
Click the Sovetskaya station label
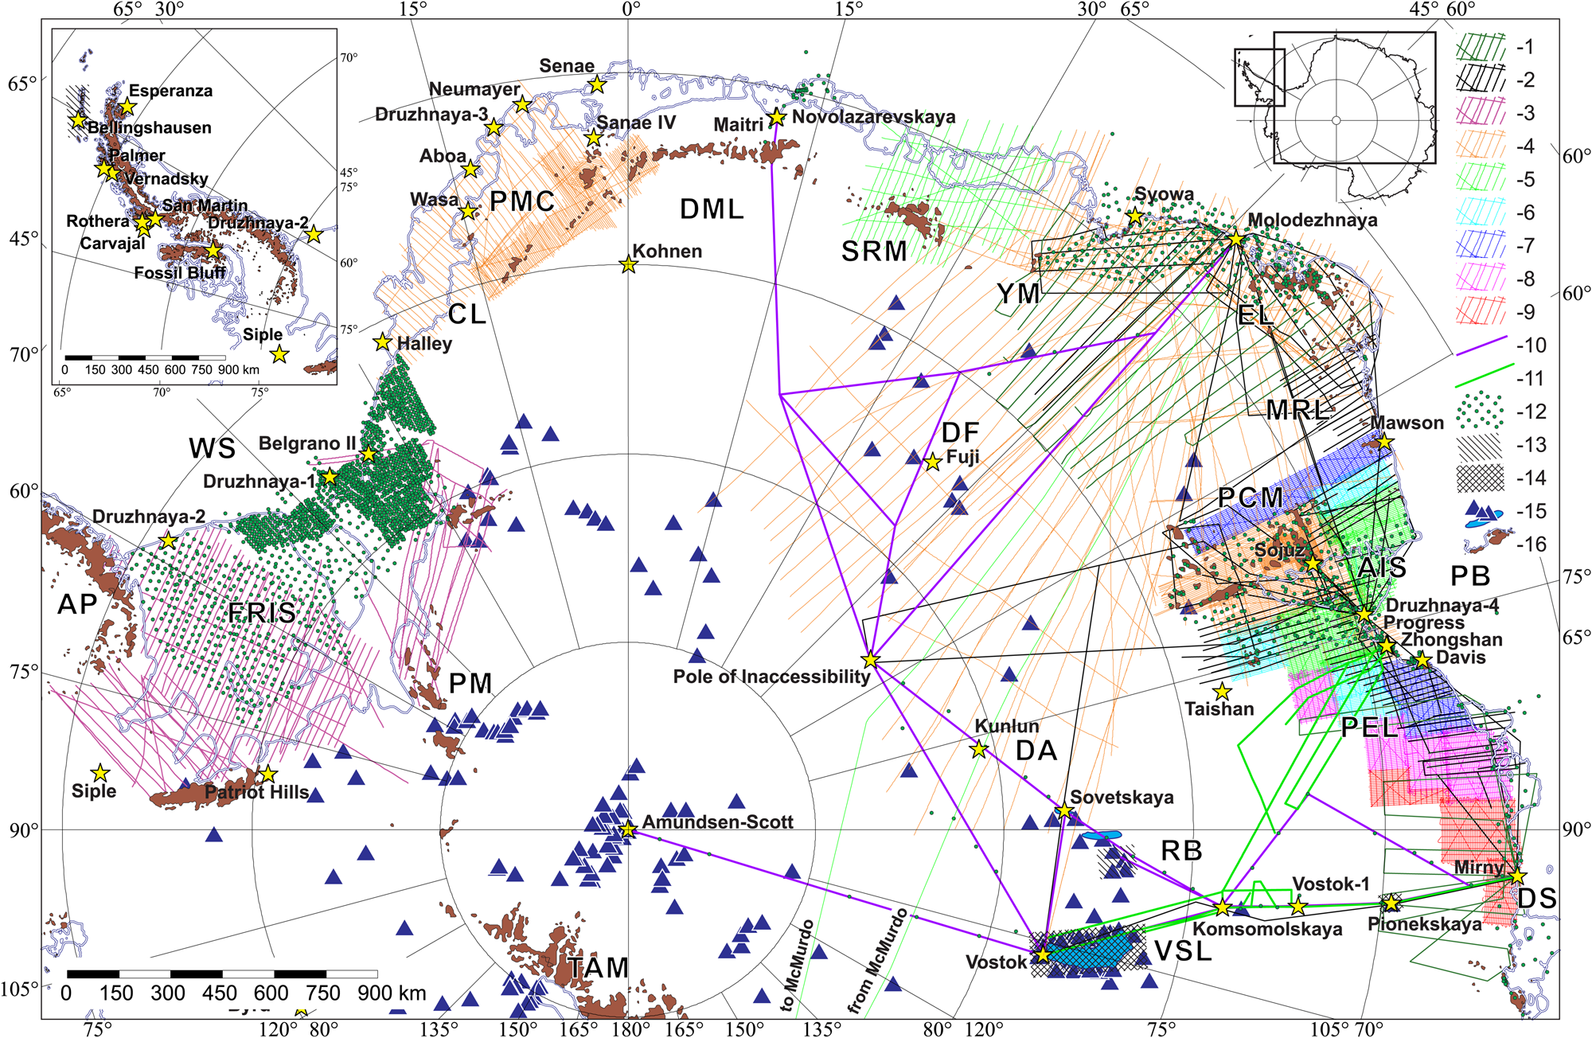click(1121, 798)
